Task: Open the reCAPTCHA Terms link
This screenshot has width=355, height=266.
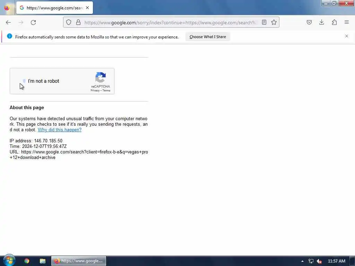Action: click(x=106, y=90)
